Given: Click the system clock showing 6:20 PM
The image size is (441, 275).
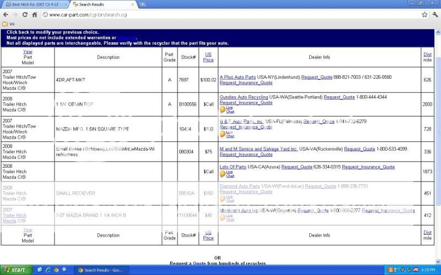Looking at the screenshot, I should coord(428,270).
